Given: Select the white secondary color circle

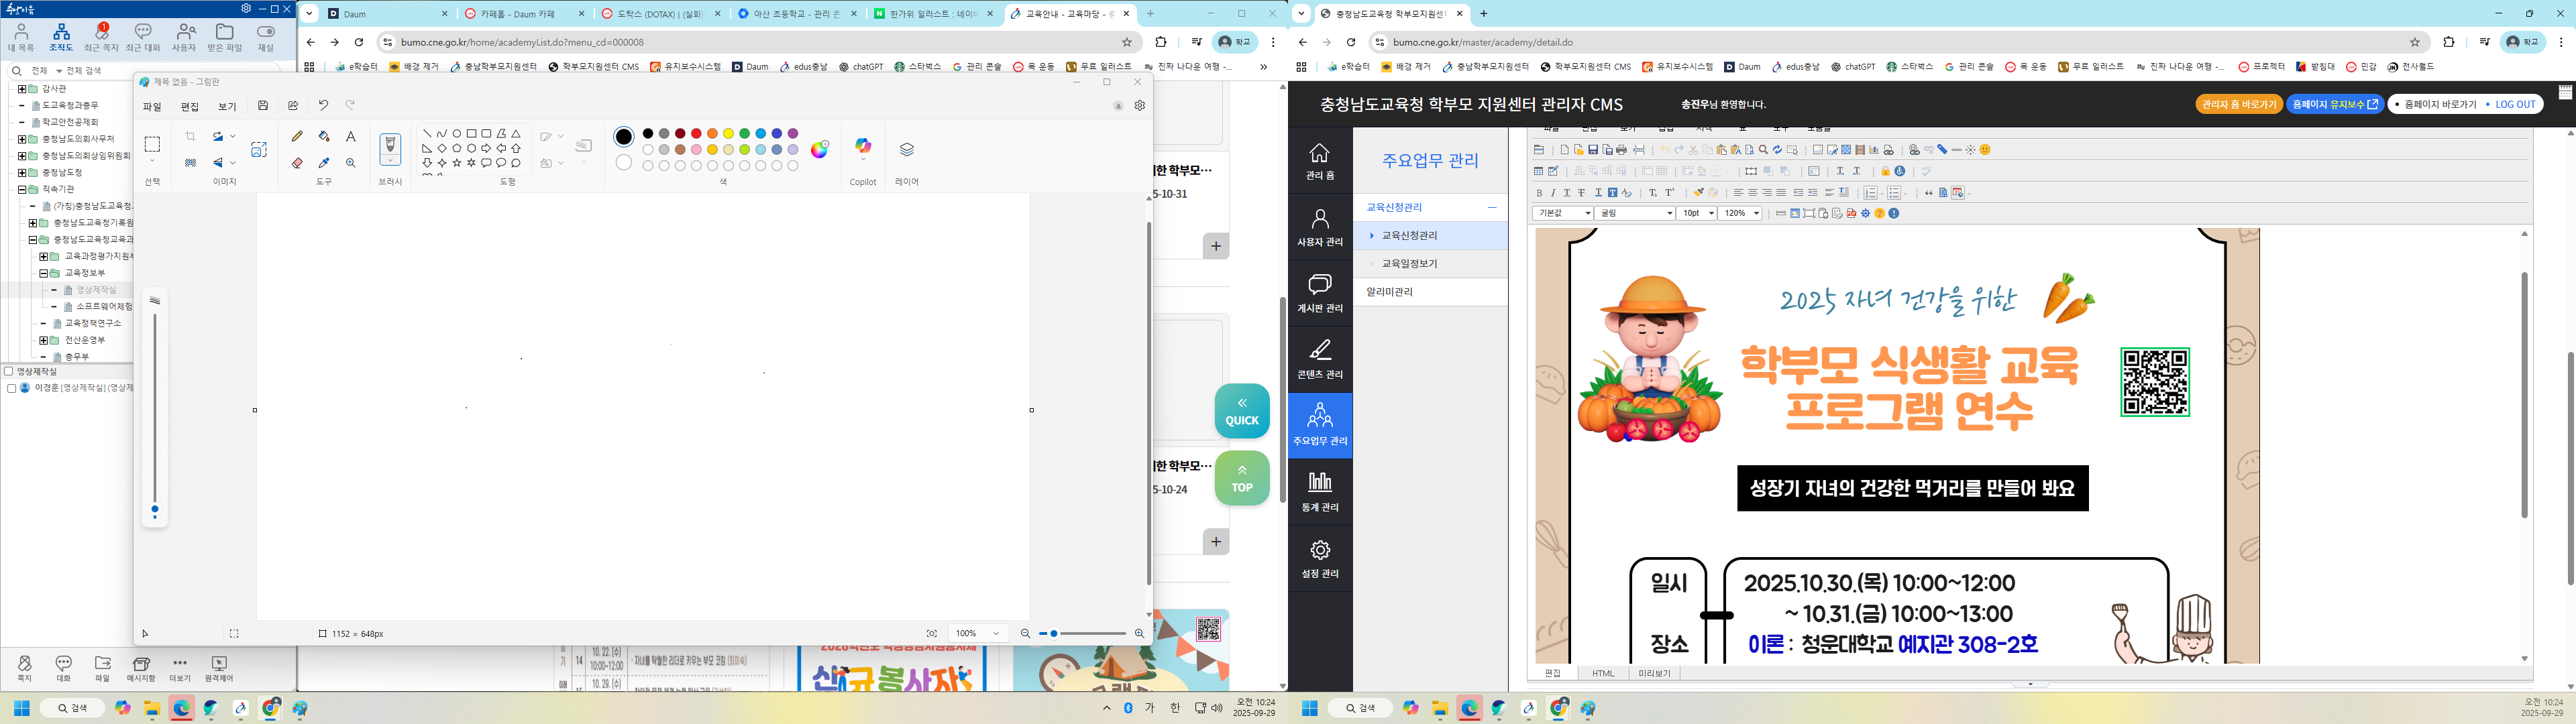Looking at the screenshot, I should point(624,162).
